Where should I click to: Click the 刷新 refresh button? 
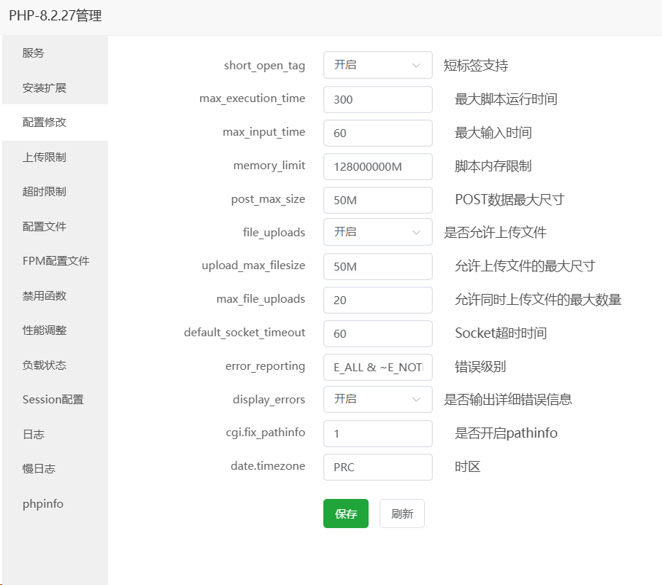click(x=401, y=514)
